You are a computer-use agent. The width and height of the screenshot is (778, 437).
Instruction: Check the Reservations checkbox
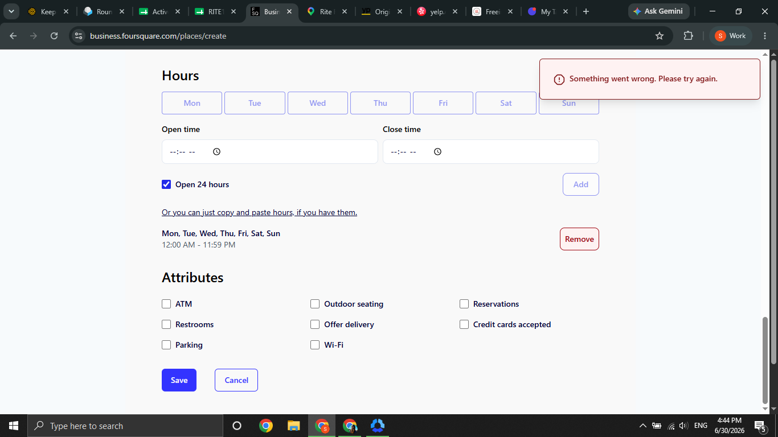point(464,304)
